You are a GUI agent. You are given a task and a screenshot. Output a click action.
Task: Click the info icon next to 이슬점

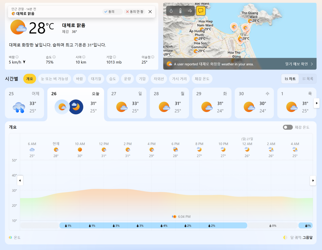click(153, 57)
